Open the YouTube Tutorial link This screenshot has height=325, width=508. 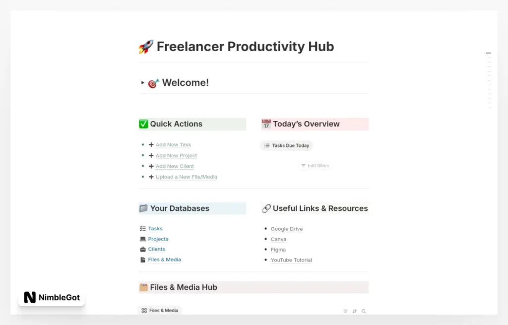pyautogui.click(x=291, y=260)
